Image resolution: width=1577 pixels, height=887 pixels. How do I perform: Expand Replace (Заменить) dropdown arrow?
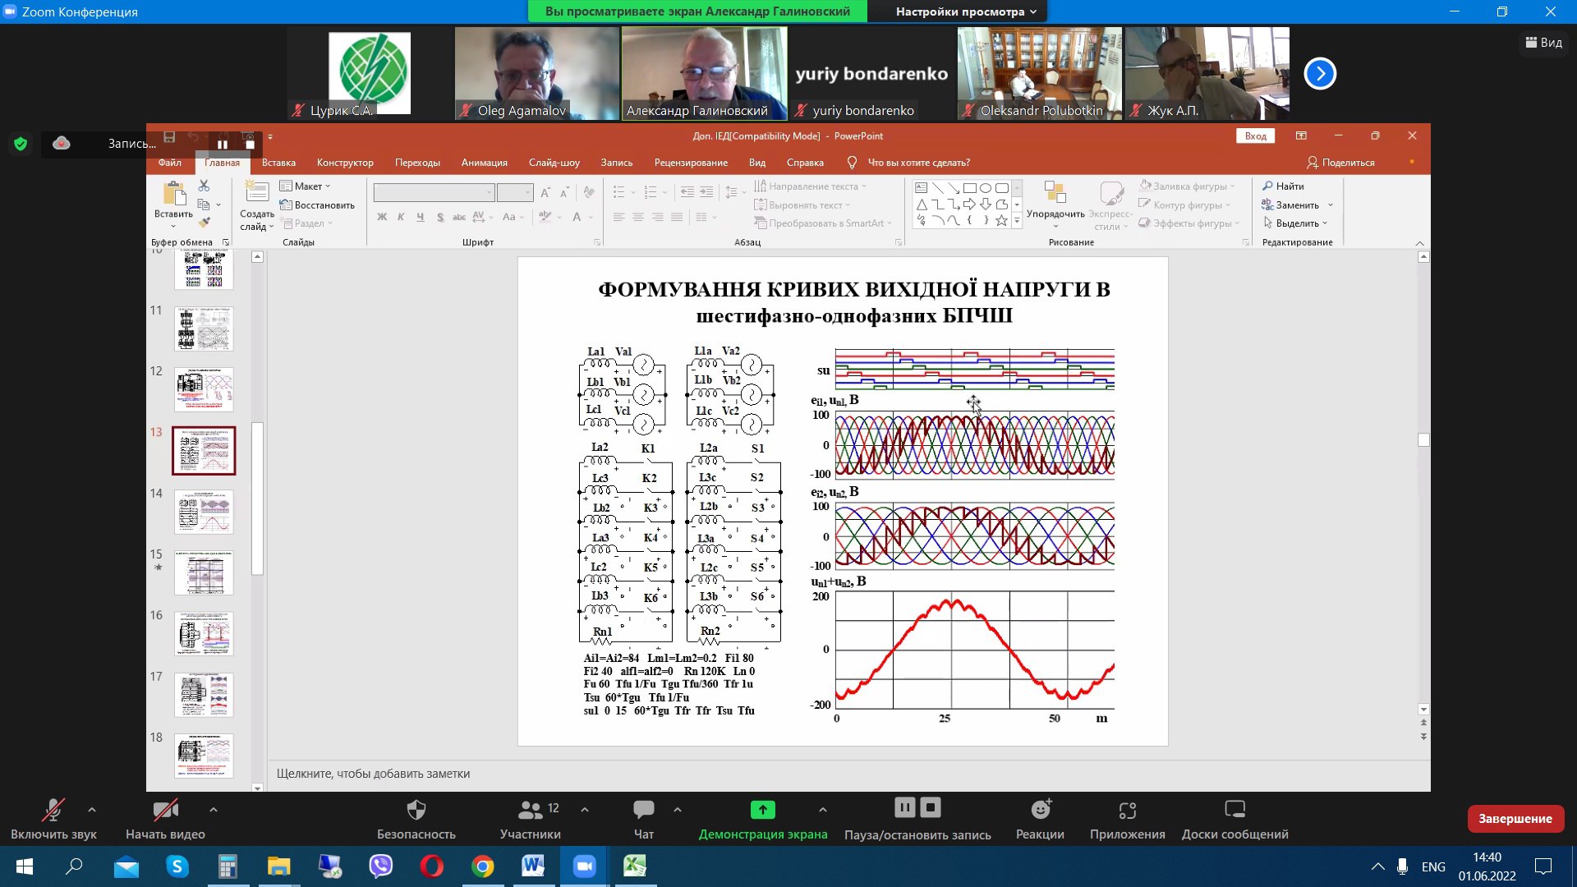pyautogui.click(x=1331, y=205)
